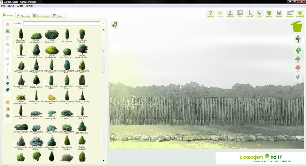Export the garden using the 'jpg' icon
This screenshot has height=166, width=306.
259,14
